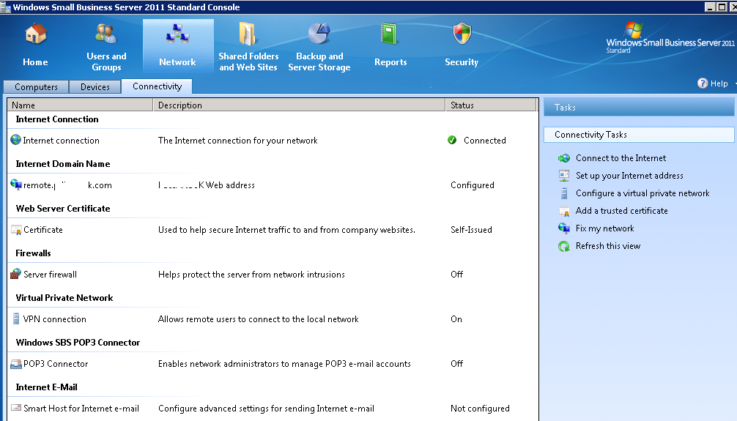Open the Users and Groups icon

106,34
